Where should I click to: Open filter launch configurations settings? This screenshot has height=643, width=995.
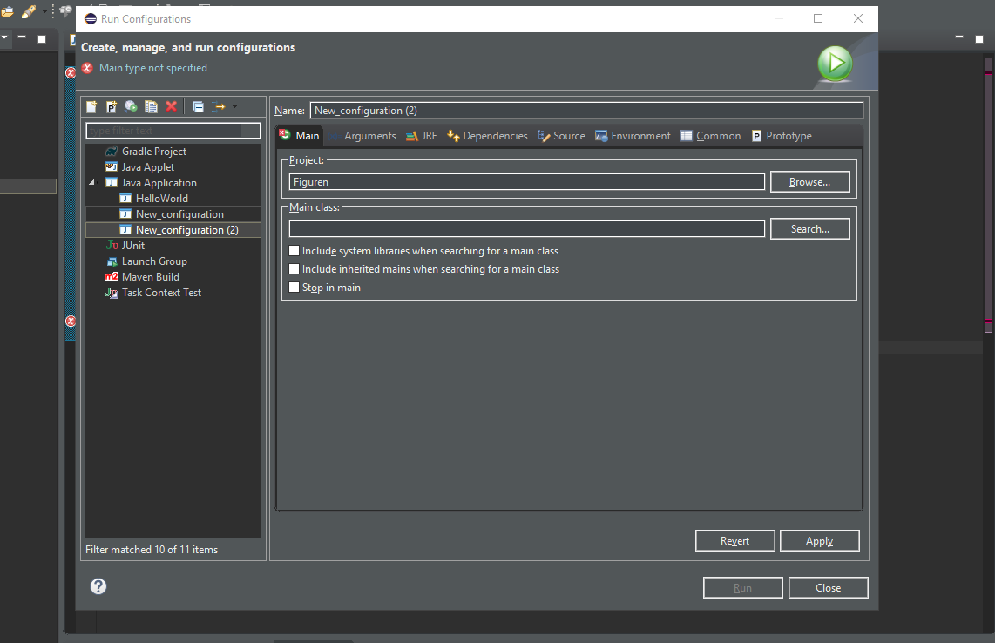coord(218,106)
